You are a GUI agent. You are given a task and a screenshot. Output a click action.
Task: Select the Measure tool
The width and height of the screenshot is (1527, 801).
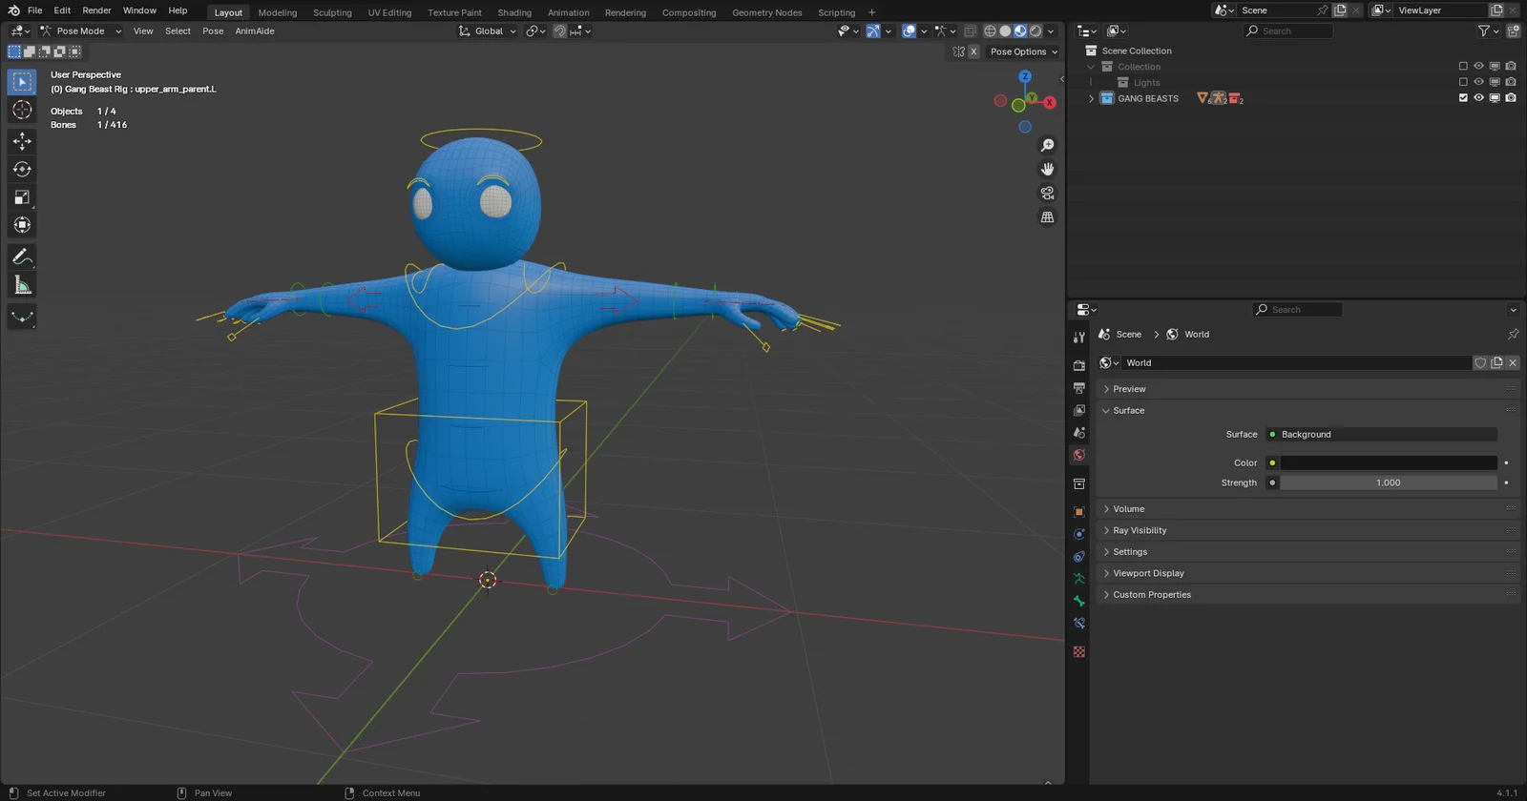tap(22, 286)
